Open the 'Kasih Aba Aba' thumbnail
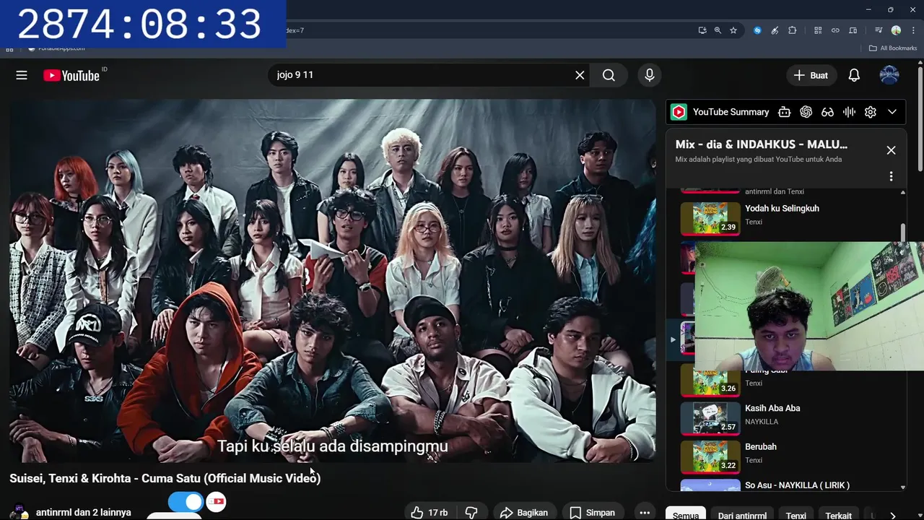924x520 pixels. 710,418
